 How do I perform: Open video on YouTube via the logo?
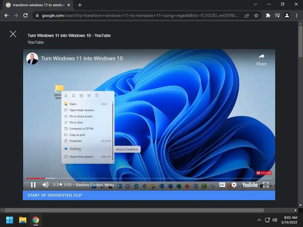tap(250, 185)
